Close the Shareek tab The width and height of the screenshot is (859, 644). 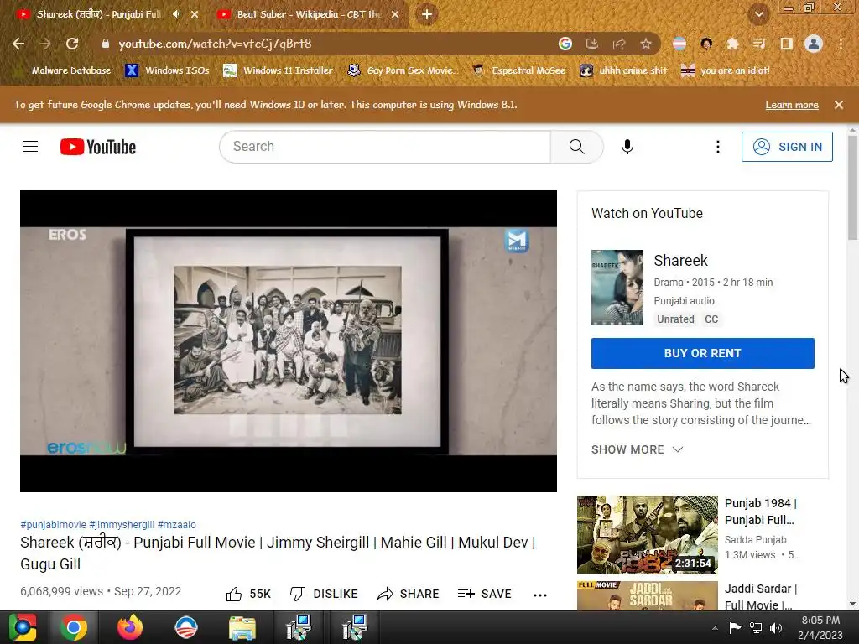click(195, 15)
